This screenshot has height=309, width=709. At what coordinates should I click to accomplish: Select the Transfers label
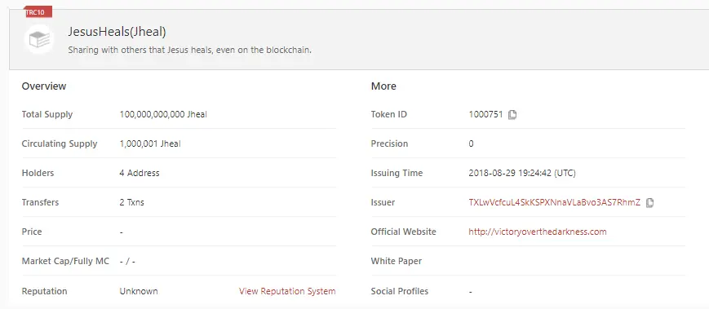(40, 202)
